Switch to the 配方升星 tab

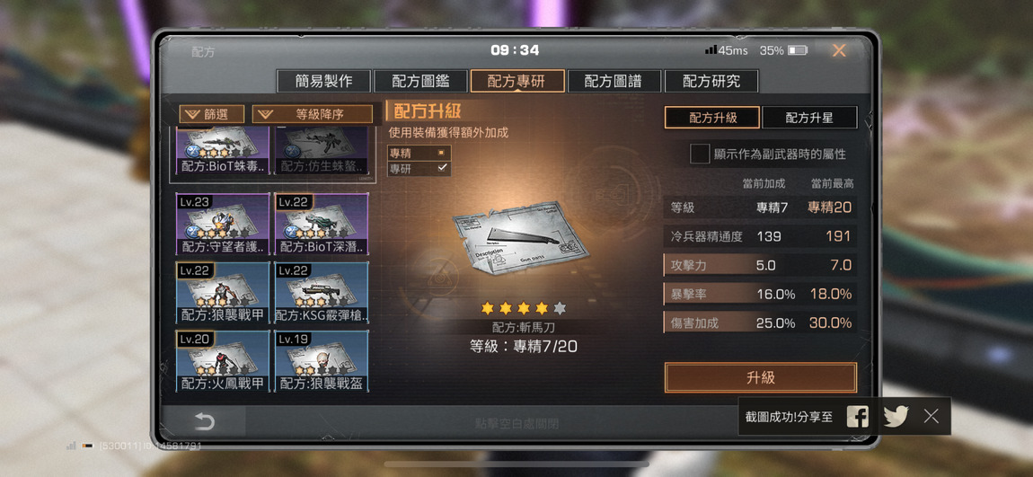(x=809, y=118)
